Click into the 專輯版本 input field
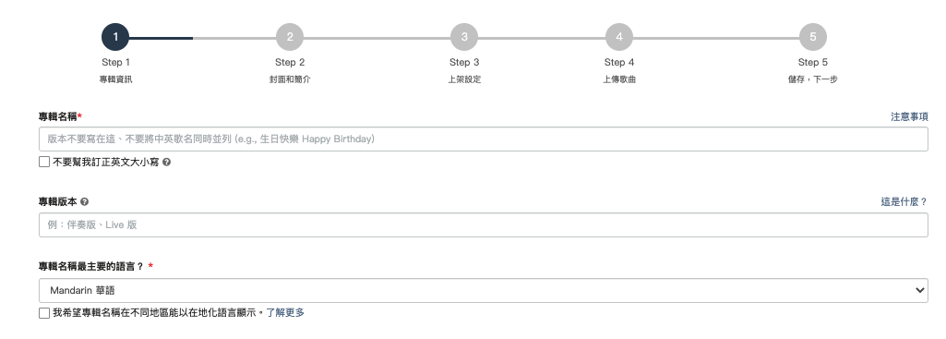Screen dimensions: 946x339 tap(484, 224)
